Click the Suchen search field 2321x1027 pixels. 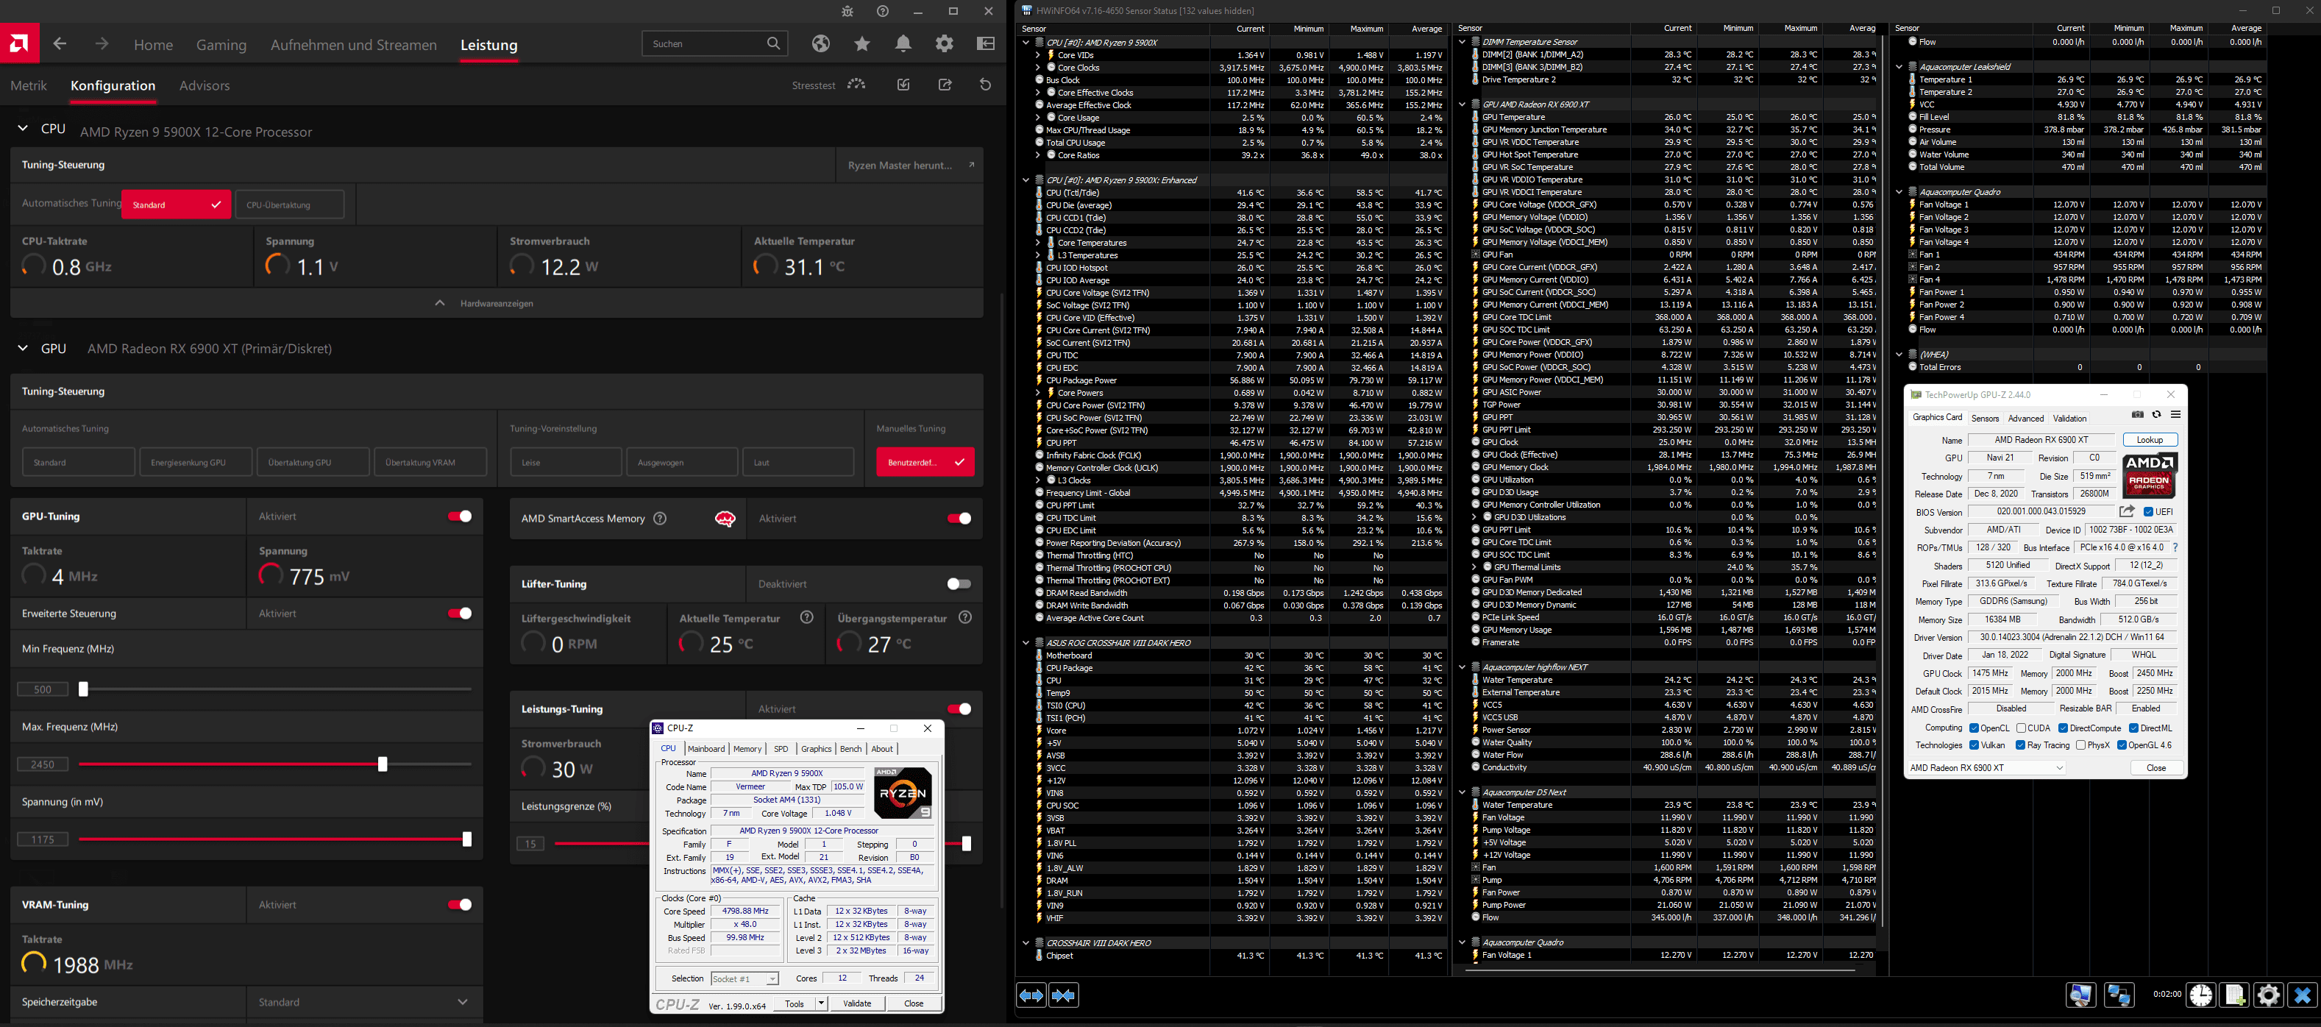[714, 43]
